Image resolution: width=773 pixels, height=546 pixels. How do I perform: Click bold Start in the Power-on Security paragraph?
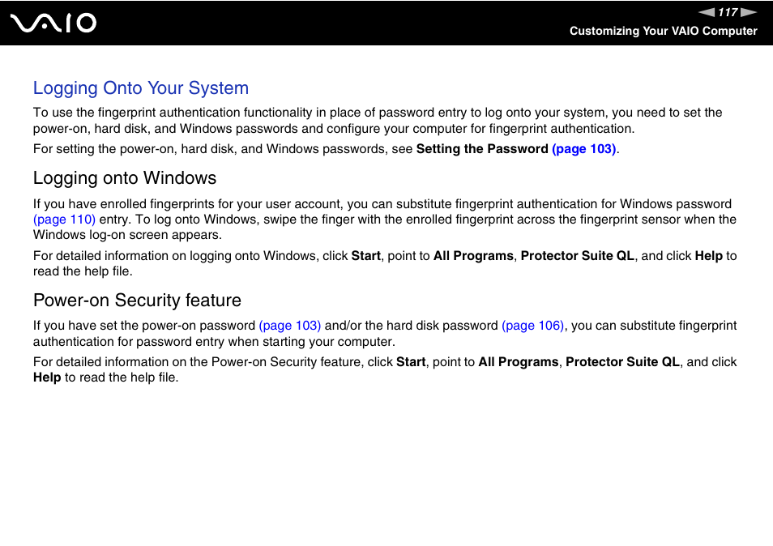click(x=411, y=362)
